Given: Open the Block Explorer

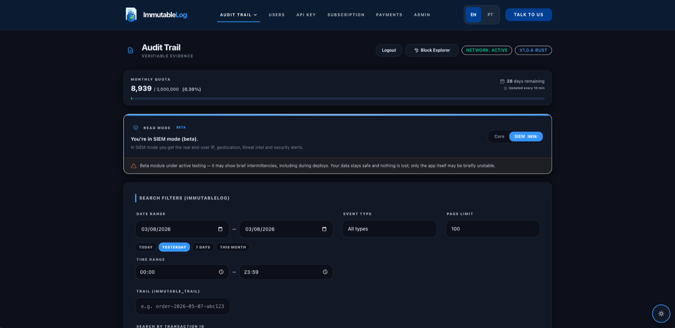Looking at the screenshot, I should click(432, 51).
